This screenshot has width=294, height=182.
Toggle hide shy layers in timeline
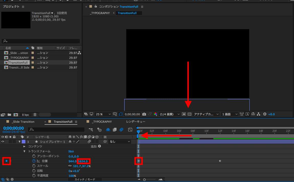[x=108, y=130]
